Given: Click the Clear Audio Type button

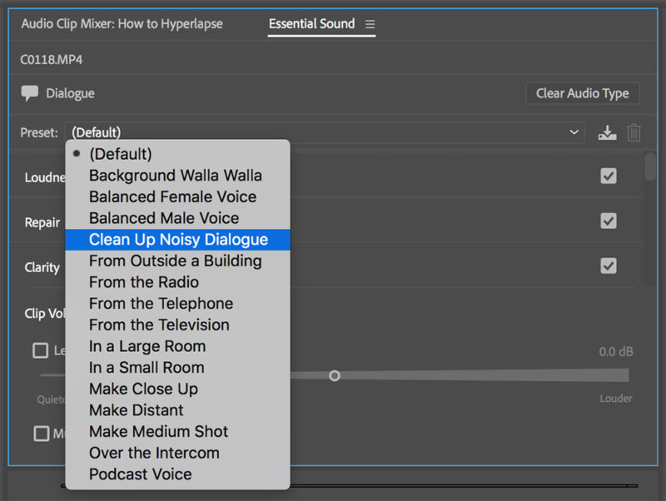Looking at the screenshot, I should tap(582, 93).
